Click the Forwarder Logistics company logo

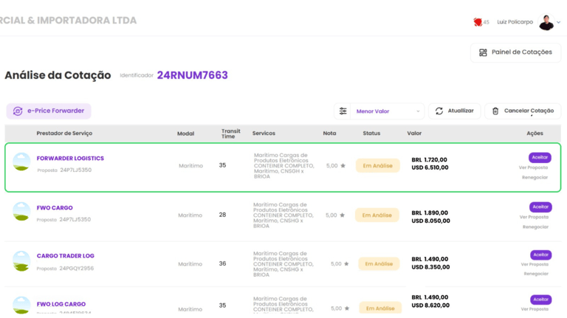click(21, 162)
